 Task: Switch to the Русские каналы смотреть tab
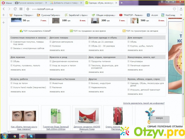[31, 3]
